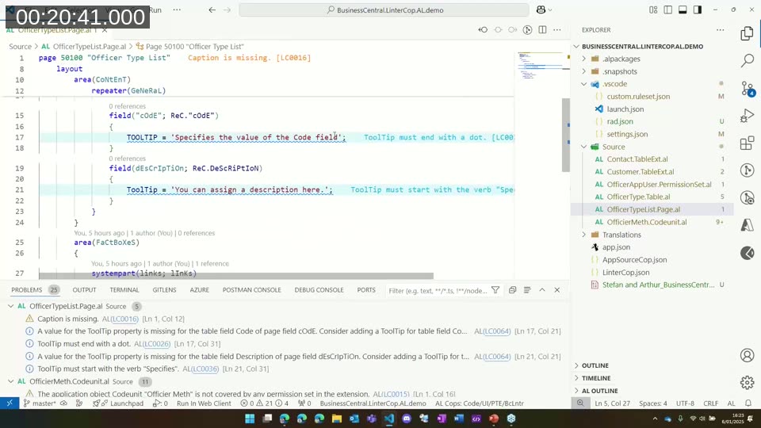Switch to the POSTMAN CONSOLE tab

252,290
